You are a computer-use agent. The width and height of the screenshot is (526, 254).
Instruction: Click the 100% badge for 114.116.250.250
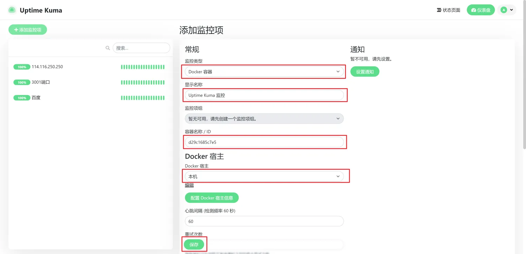coord(22,67)
